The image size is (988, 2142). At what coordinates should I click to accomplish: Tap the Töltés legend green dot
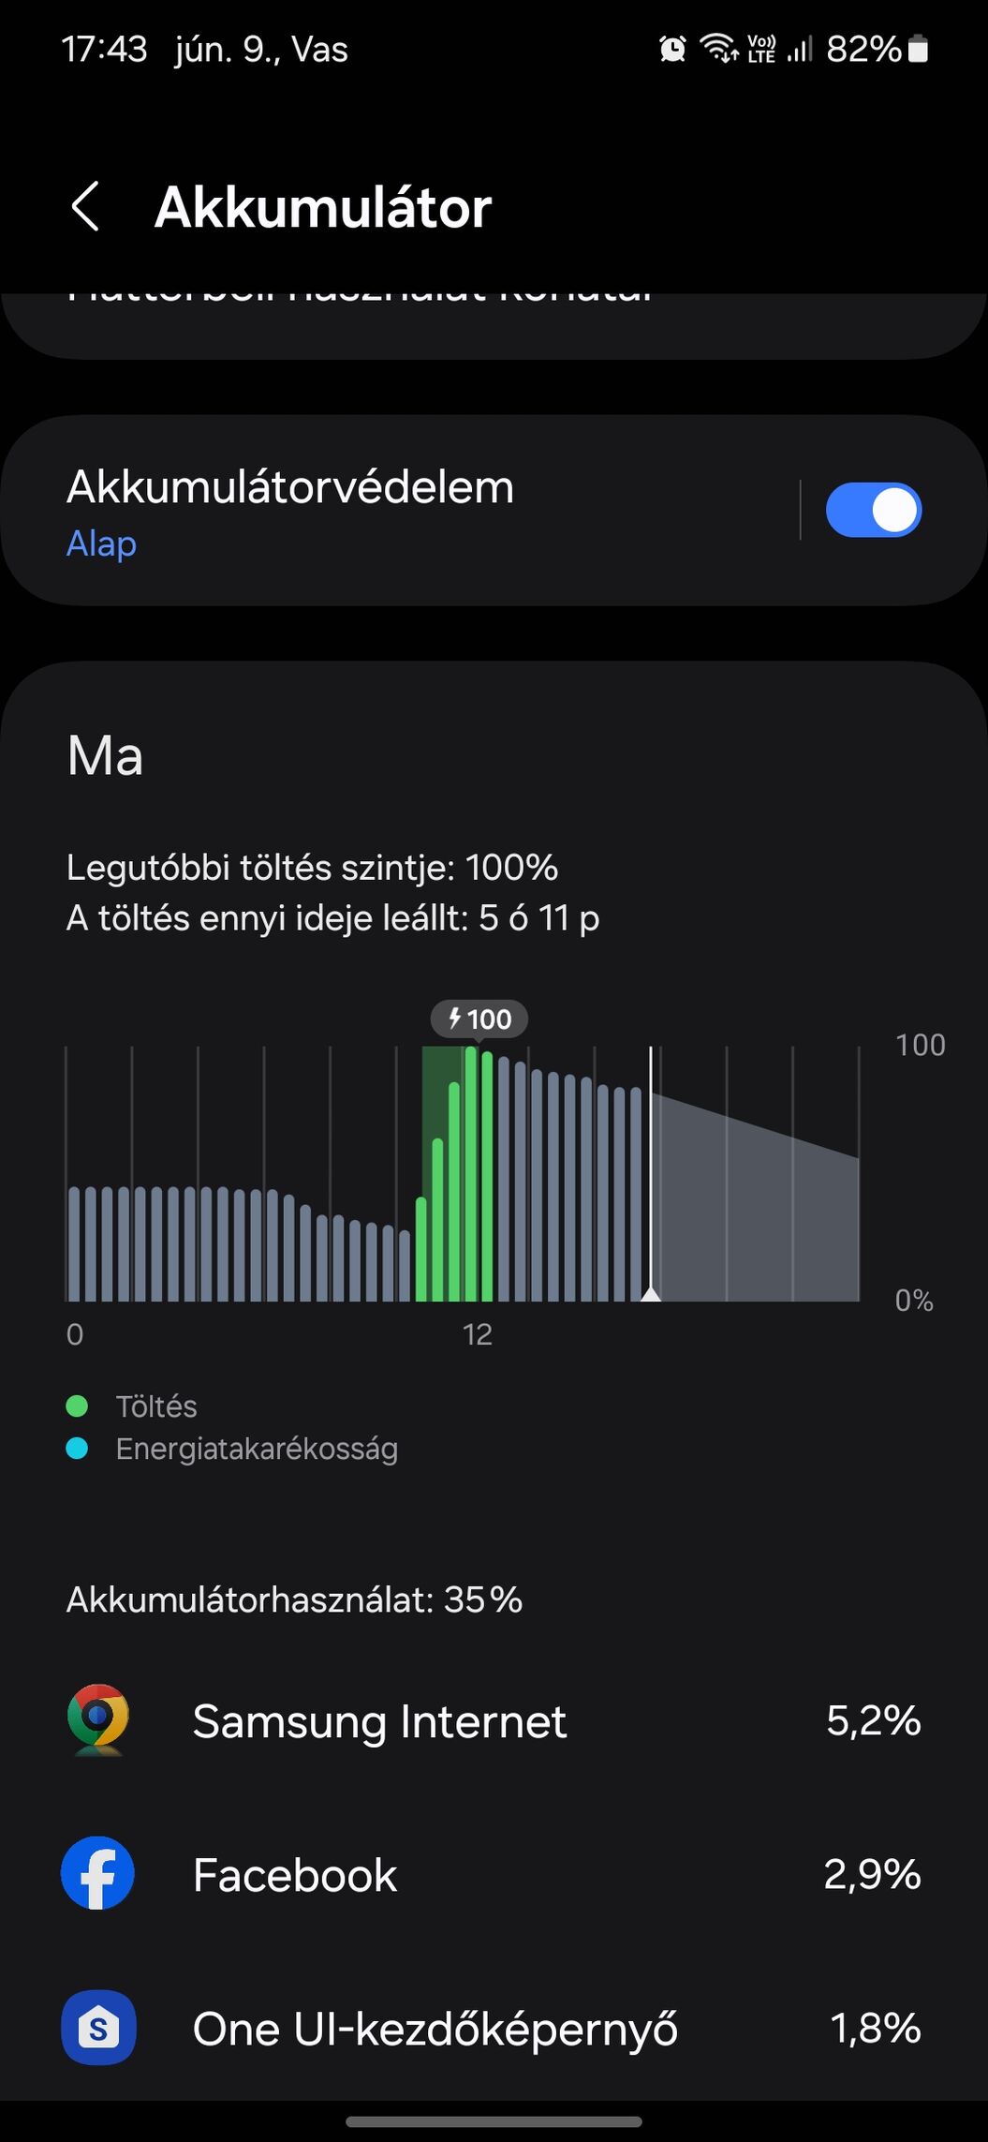pyautogui.click(x=77, y=1406)
